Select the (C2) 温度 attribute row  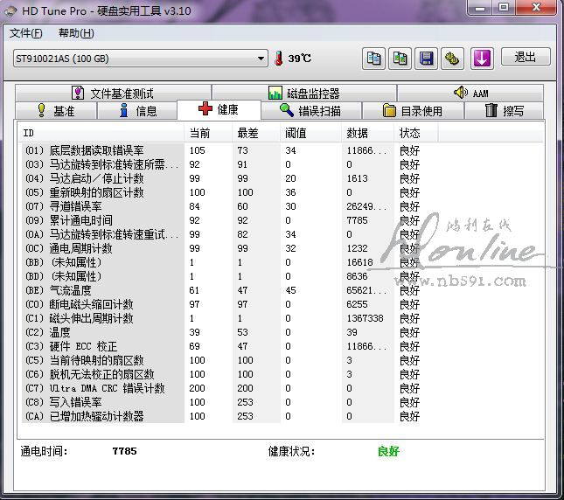[102, 332]
